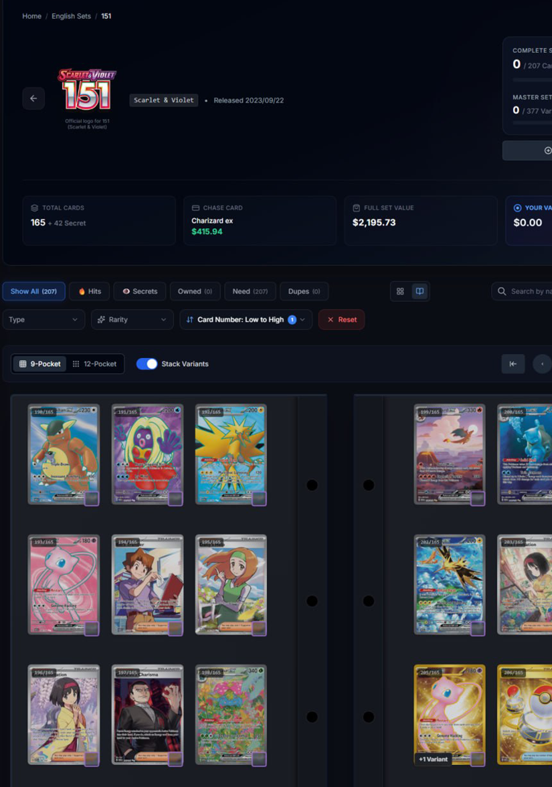Open the gold Mew card 205/165
The image size is (552, 787).
pos(450,715)
